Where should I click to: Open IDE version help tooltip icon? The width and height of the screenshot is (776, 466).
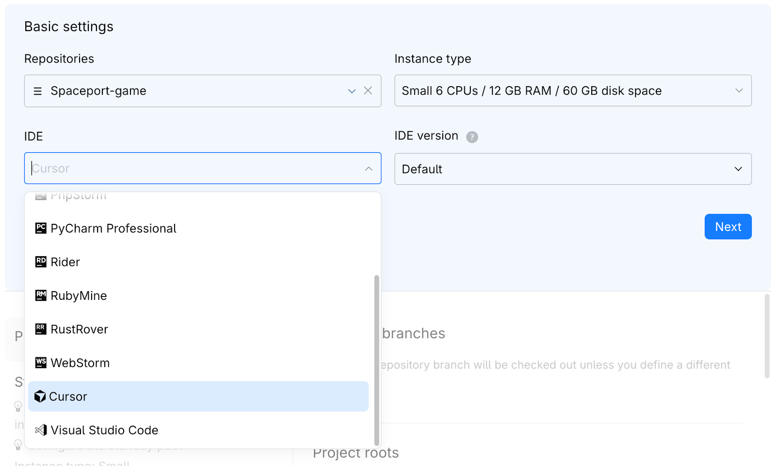click(x=472, y=137)
